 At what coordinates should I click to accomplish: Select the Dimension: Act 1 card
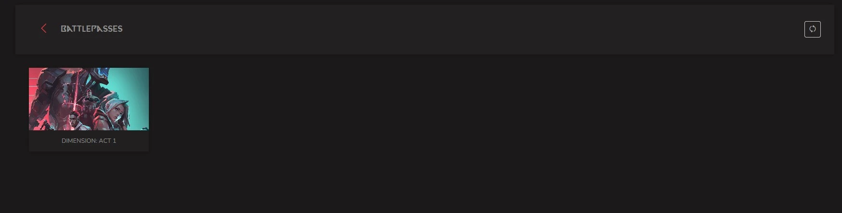(x=89, y=110)
